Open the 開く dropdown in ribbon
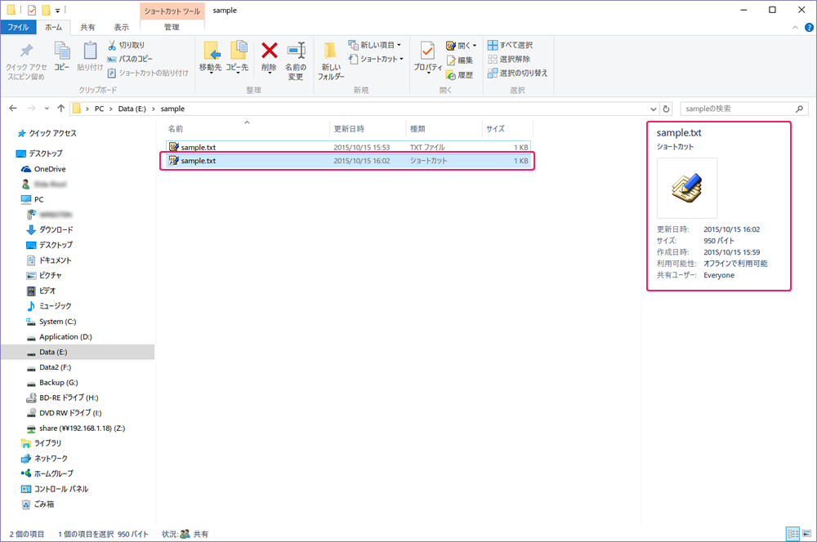Image resolution: width=817 pixels, height=542 pixels. pyautogui.click(x=462, y=46)
